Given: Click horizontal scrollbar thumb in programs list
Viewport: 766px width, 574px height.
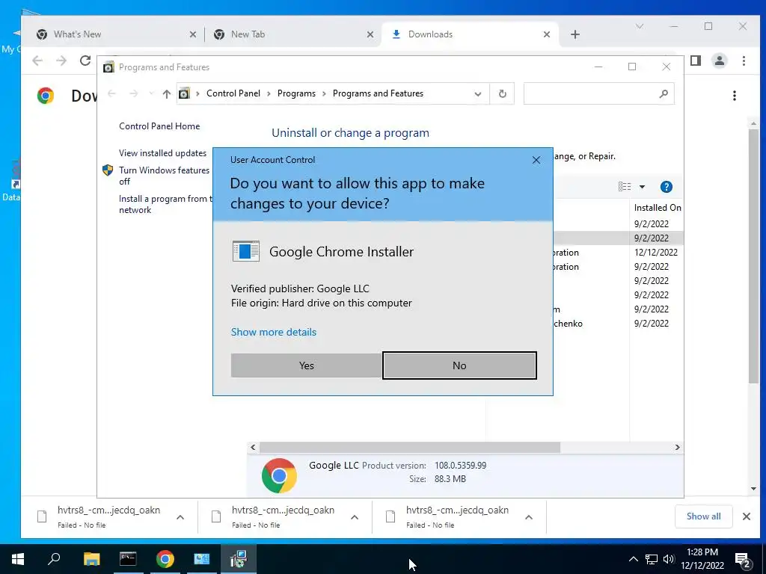Looking at the screenshot, I should coord(410,447).
